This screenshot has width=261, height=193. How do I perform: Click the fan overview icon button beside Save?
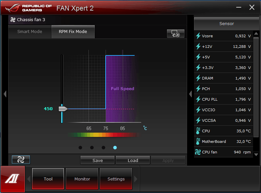point(21,160)
